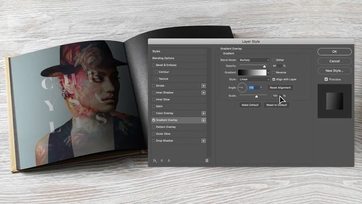This screenshot has height=204, width=362.
Task: Enable Color Overlay checkbox
Action: [x=153, y=113]
